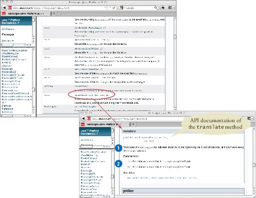Open the Rectangle2D class link in the top class list
256x198 pixels.
9,72
